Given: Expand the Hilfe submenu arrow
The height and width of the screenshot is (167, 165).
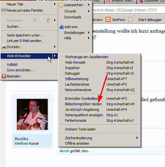Looking at the screenshot, I should tap(89, 38).
